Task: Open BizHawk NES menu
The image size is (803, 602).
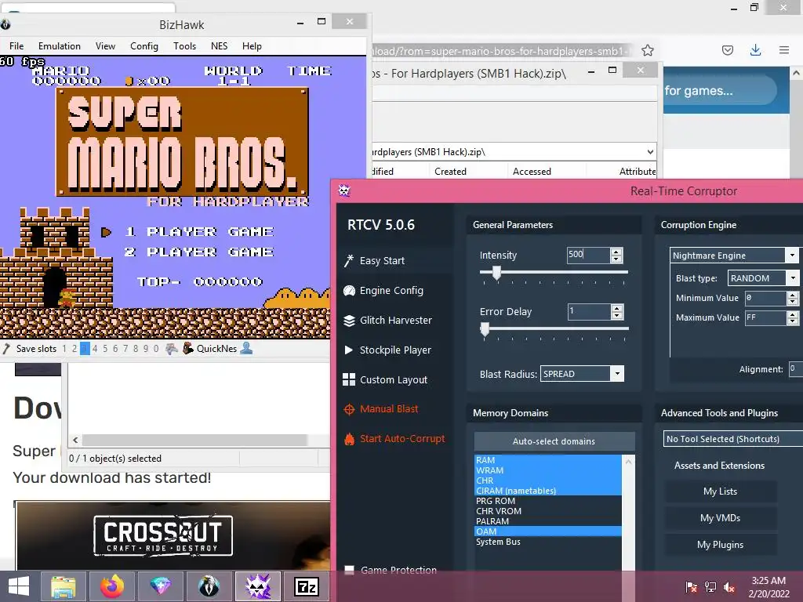Action: 220,46
